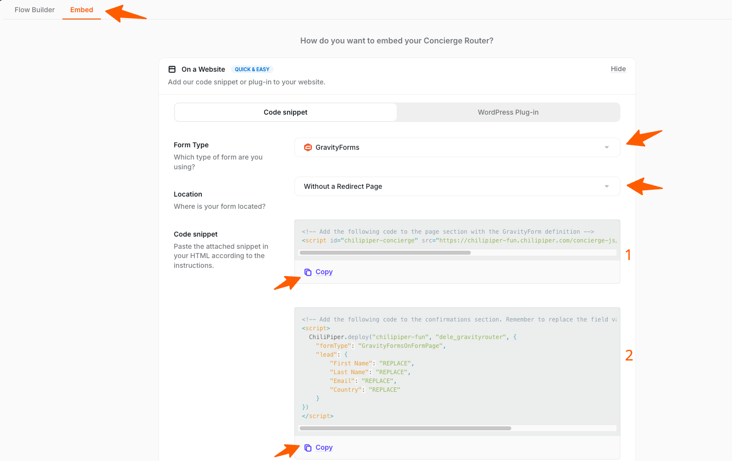Image resolution: width=732 pixels, height=461 pixels.
Task: Click the second snippet's horizontal scrollbar
Action: 405,428
